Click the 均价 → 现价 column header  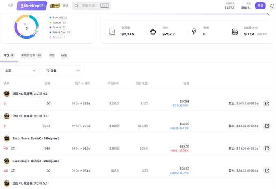(x=83, y=83)
